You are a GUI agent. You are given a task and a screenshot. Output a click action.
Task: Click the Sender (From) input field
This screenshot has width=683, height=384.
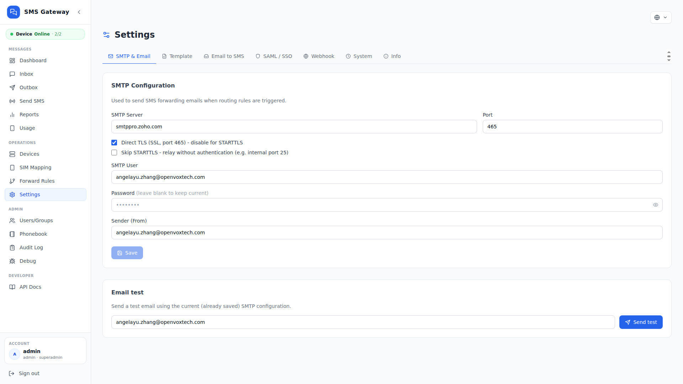[387, 233]
